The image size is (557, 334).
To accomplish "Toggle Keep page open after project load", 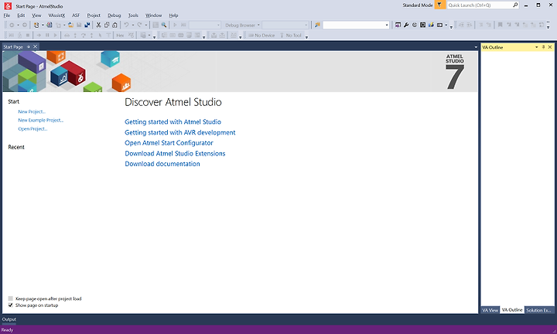I will click(10, 298).
